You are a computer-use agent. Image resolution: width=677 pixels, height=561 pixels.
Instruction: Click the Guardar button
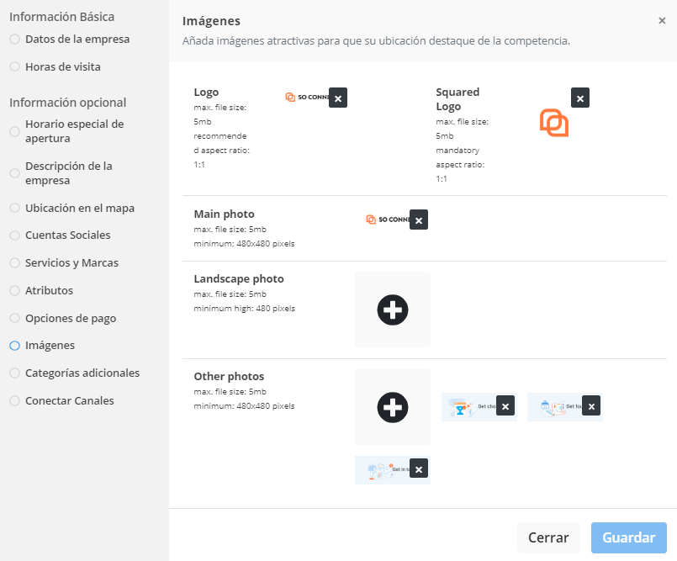(628, 537)
